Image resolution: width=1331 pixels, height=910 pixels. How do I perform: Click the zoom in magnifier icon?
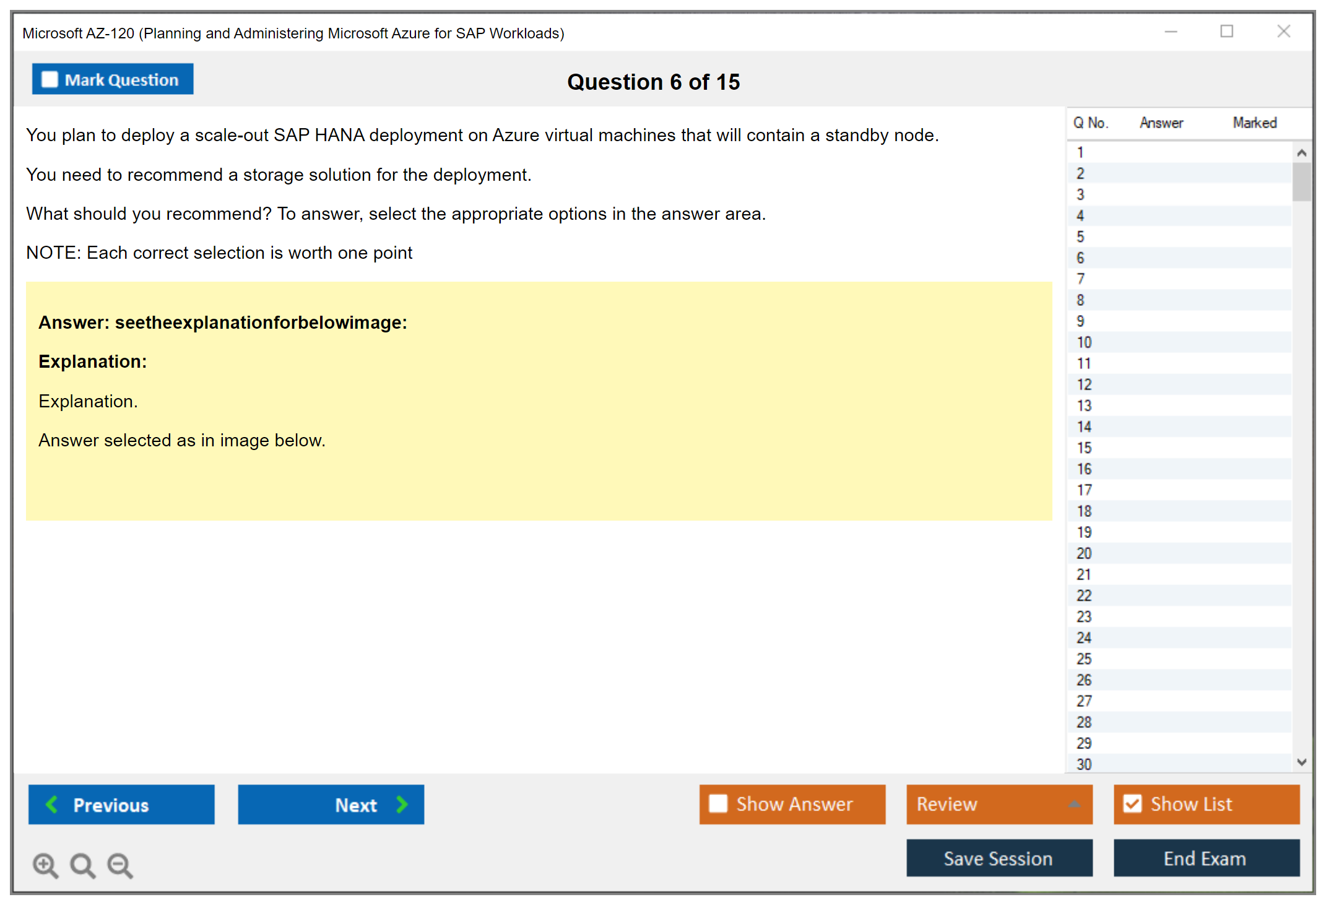(45, 865)
